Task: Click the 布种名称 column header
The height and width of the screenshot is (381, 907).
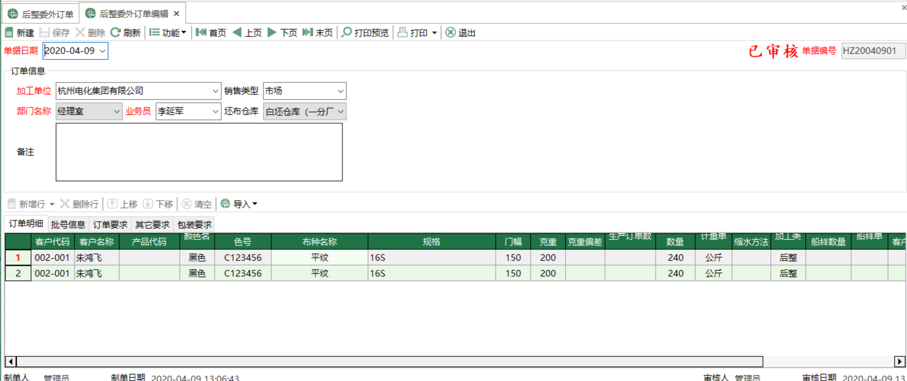Action: point(319,242)
